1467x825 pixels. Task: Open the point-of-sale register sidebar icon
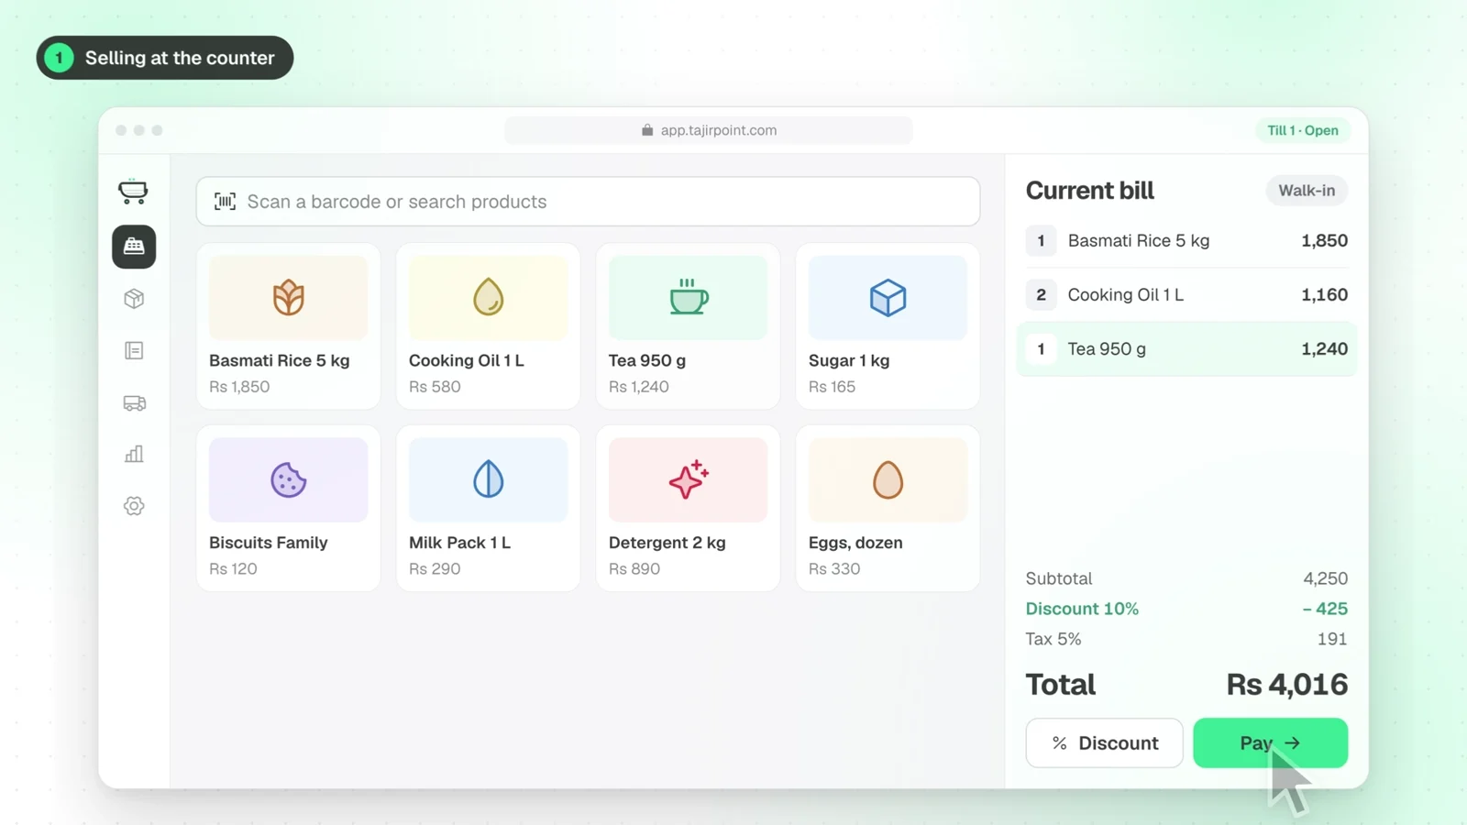pyautogui.click(x=134, y=247)
